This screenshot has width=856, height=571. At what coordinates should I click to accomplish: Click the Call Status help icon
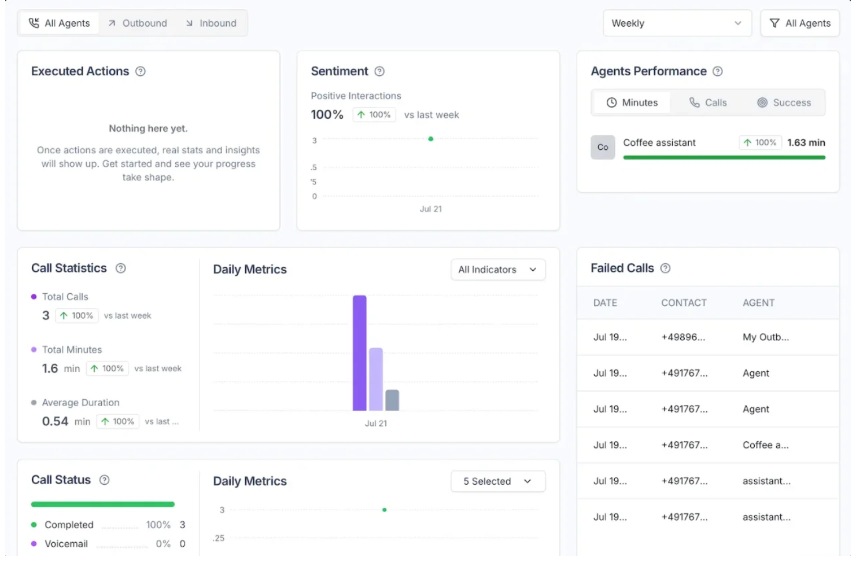click(104, 480)
